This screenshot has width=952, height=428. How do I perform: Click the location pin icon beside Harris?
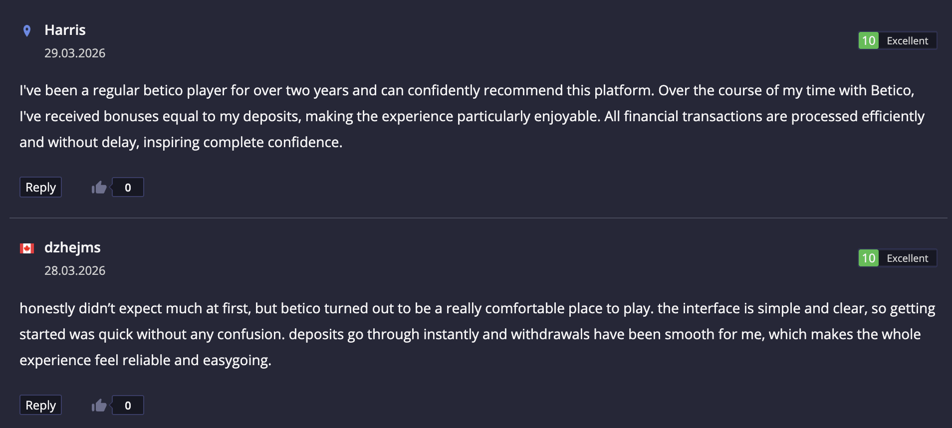coord(27,31)
